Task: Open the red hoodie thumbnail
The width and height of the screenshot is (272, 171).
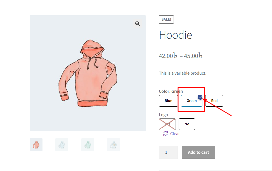Action: [36, 145]
